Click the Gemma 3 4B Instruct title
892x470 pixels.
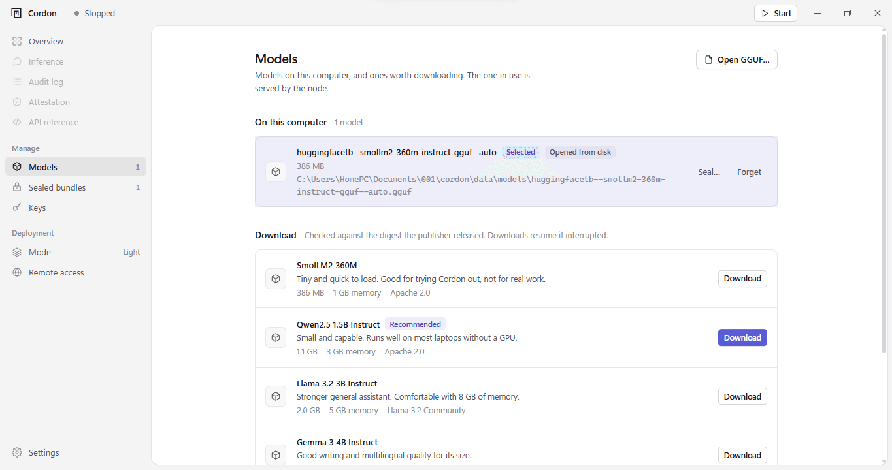(x=337, y=442)
